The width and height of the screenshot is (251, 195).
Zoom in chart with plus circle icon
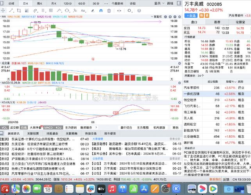[170, 17]
